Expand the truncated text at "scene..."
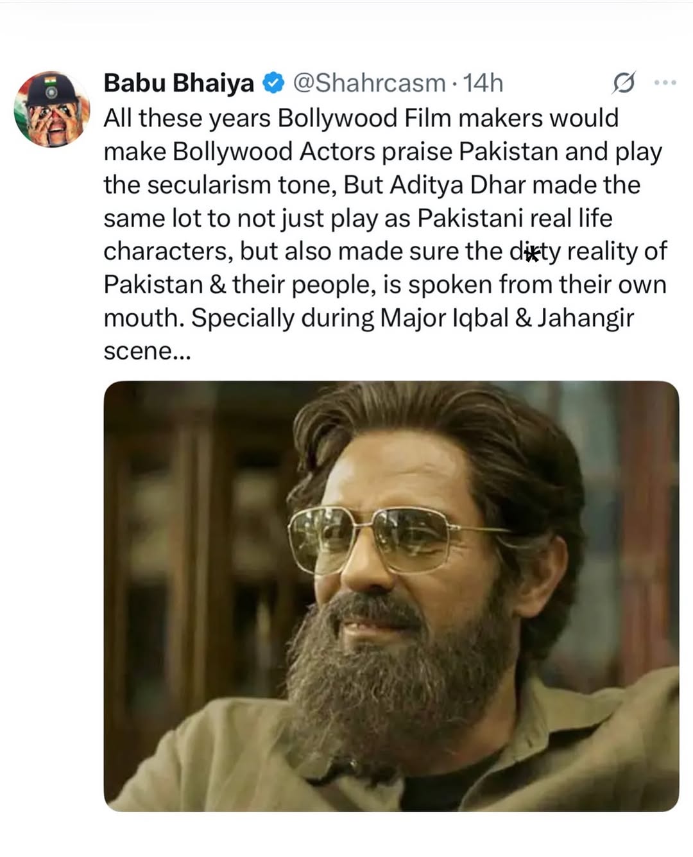Viewport: 693px width, 857px height. coord(147,351)
